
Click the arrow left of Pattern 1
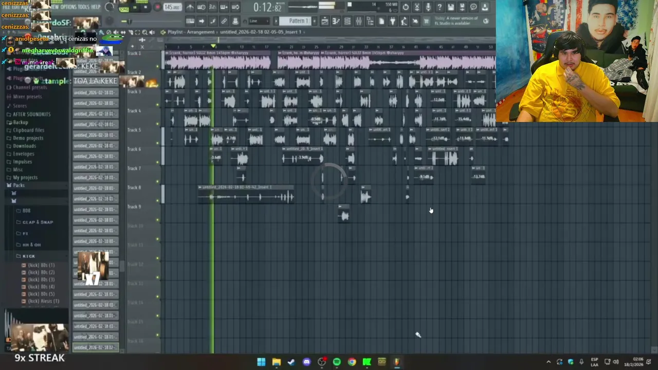[x=276, y=21]
